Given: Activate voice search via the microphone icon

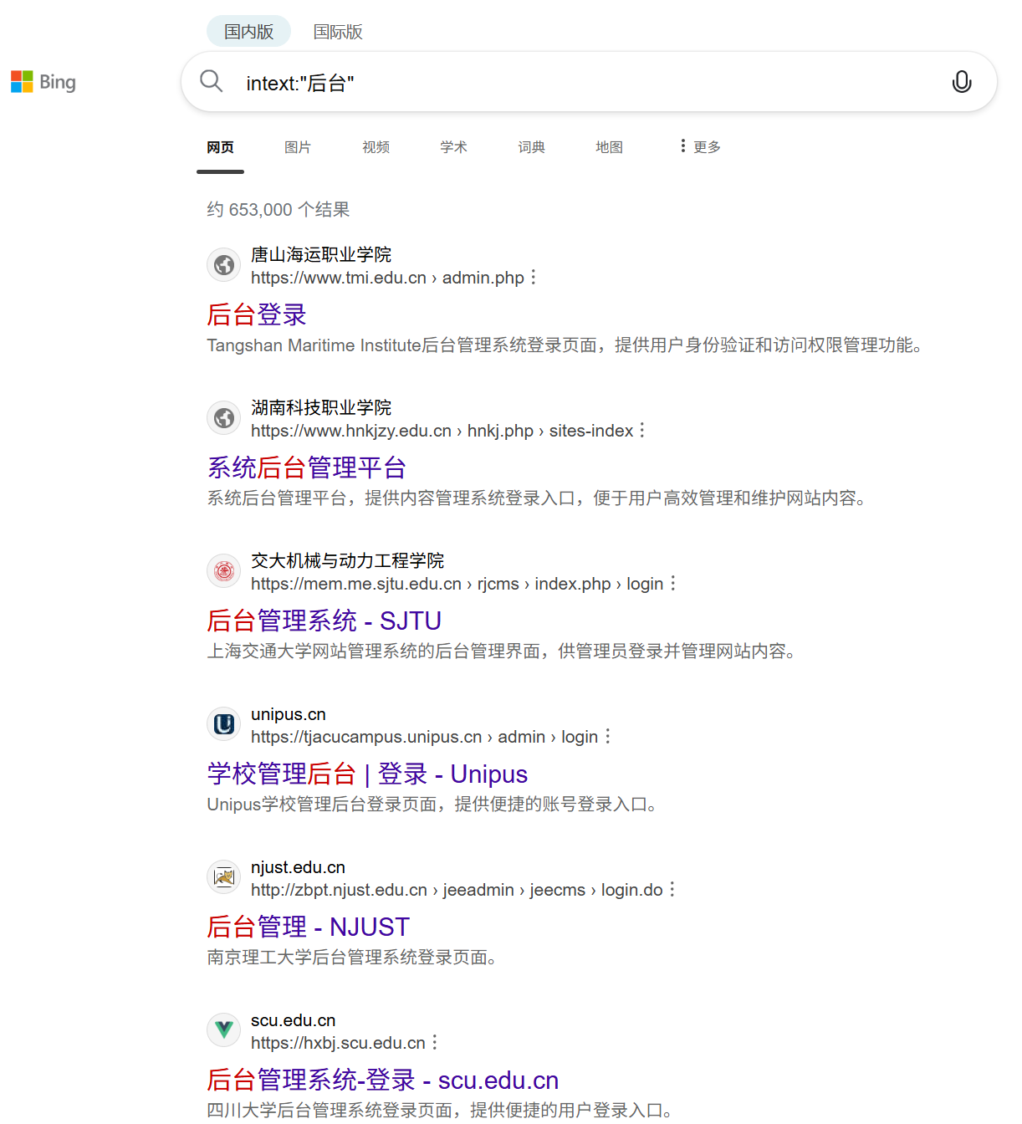Looking at the screenshot, I should (x=962, y=81).
